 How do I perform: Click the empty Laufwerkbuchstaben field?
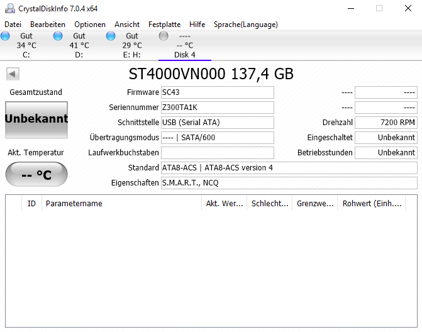pos(218,153)
